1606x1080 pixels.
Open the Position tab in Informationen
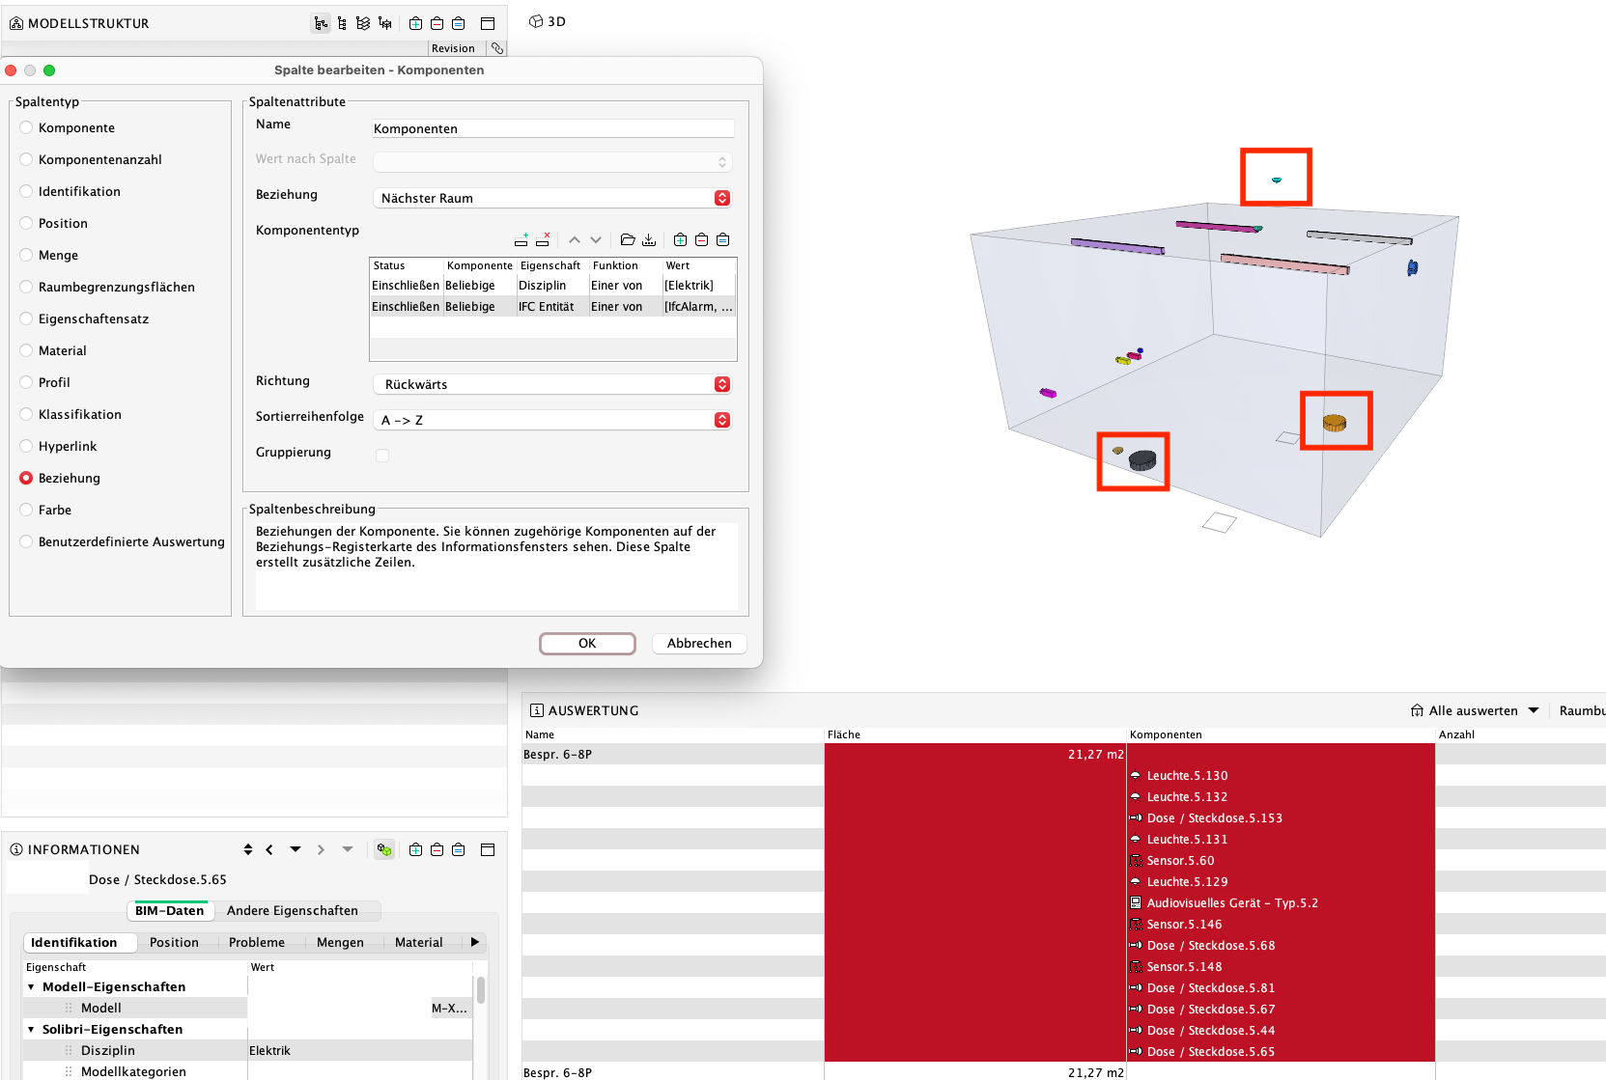click(174, 942)
